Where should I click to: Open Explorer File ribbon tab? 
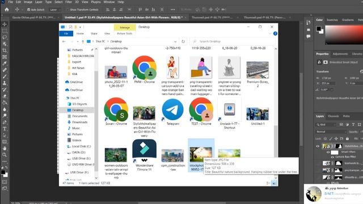click(x=66, y=33)
